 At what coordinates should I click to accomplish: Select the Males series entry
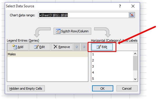[x=47, y=54]
